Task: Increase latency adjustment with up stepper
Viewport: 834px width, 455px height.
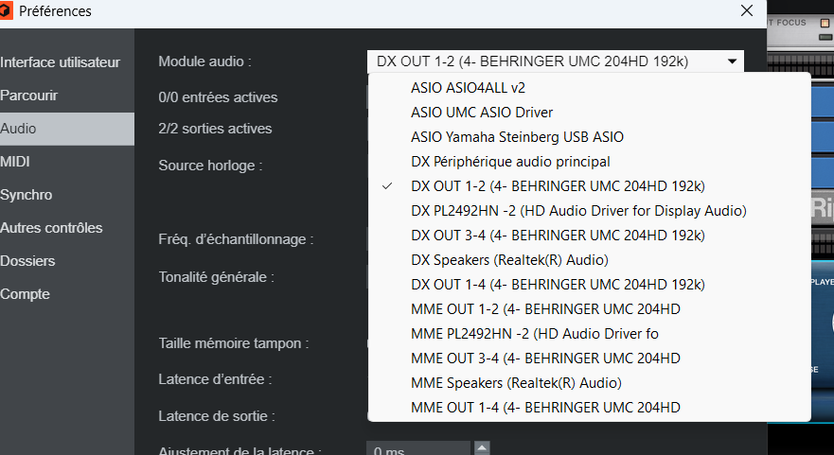Action: [x=481, y=447]
